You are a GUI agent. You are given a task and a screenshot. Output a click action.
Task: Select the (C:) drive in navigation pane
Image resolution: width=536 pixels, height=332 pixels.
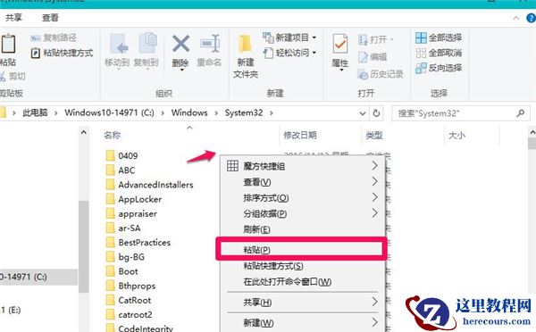(x=38, y=277)
